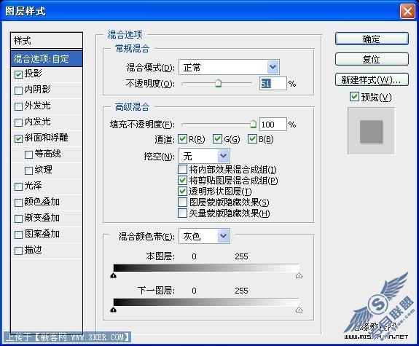Click the white slider triangle under 下一图层
419x346 pixels.
(299, 310)
